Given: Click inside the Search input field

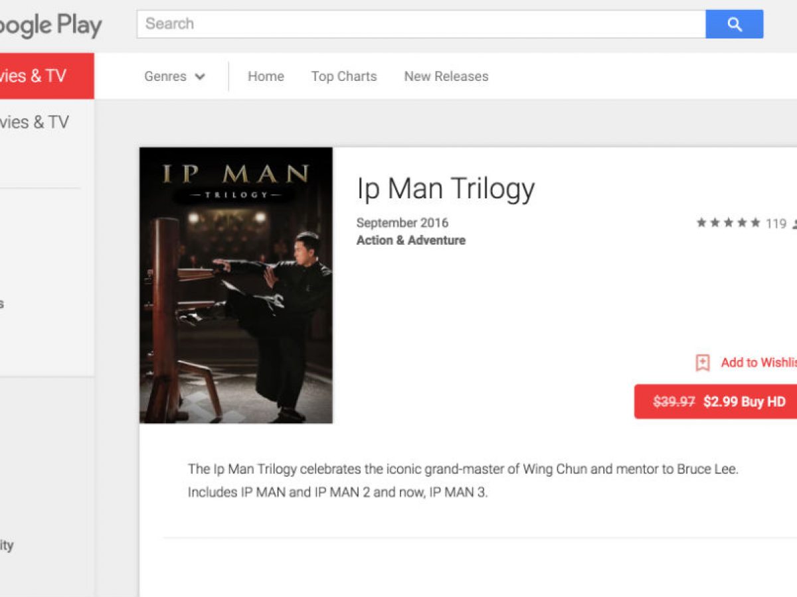Looking at the screenshot, I should (421, 24).
